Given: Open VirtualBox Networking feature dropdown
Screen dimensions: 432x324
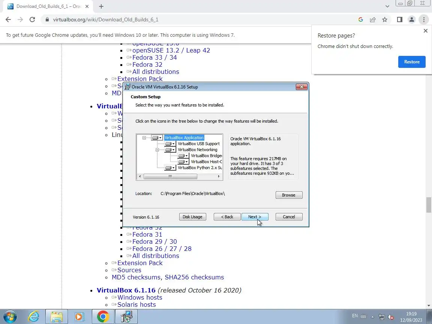Looking at the screenshot, I should (170, 150).
